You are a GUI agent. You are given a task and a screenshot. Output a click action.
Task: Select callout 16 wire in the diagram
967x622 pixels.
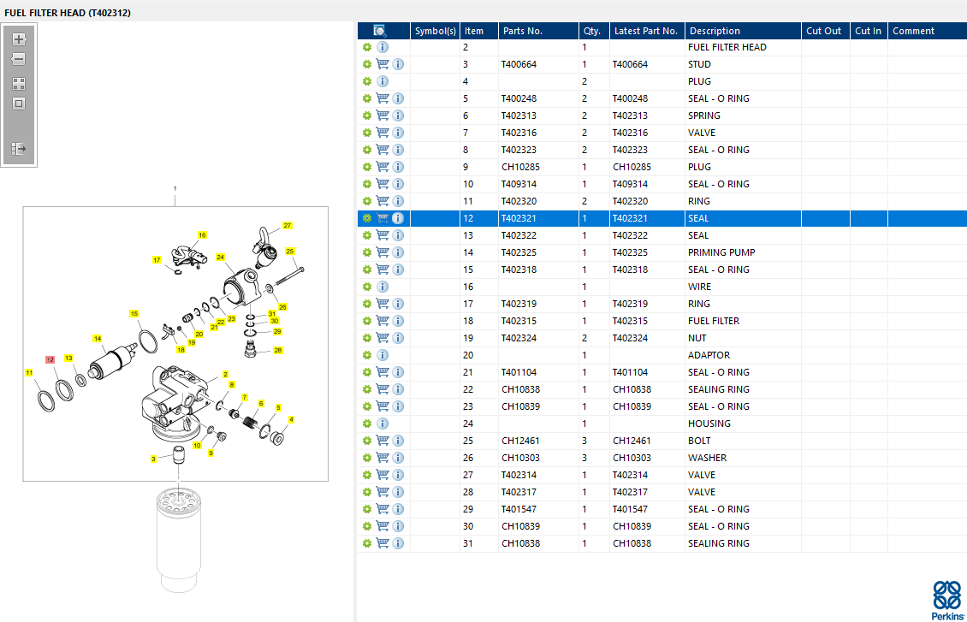tap(202, 235)
